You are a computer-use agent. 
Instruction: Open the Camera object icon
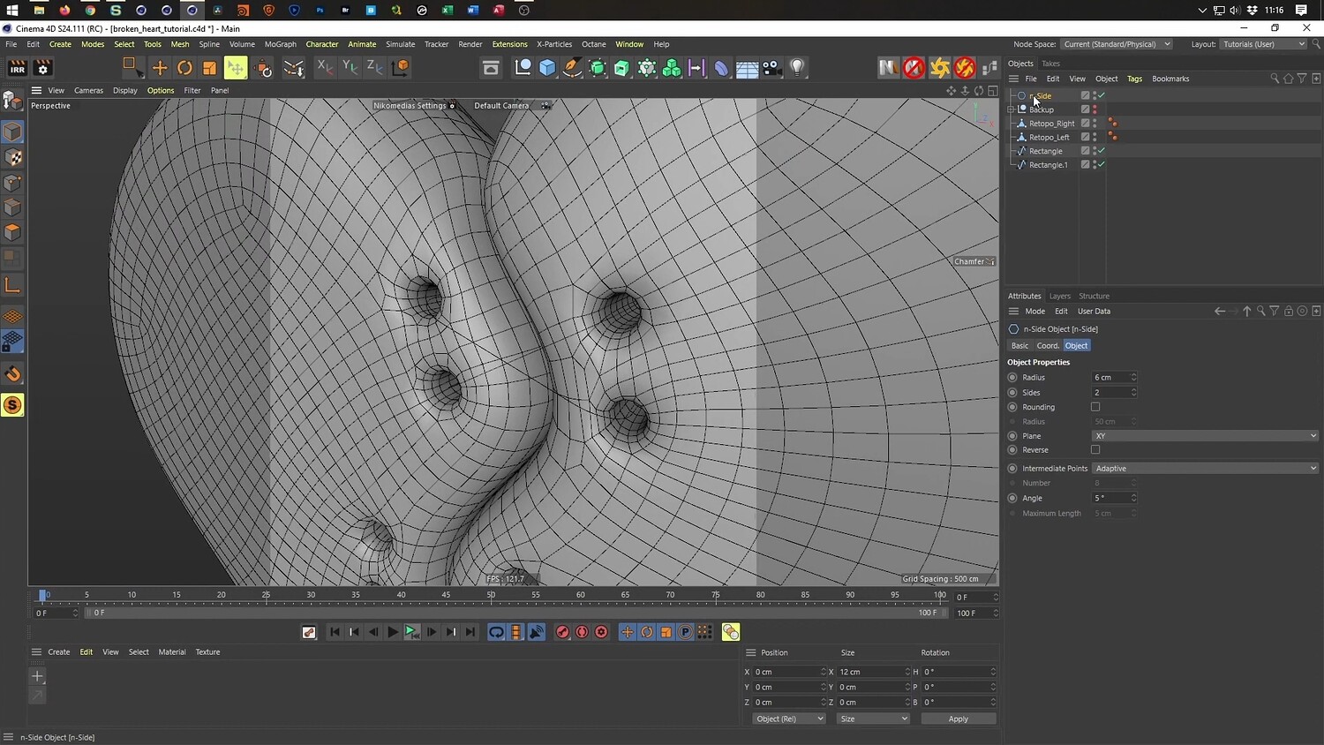tap(772, 68)
